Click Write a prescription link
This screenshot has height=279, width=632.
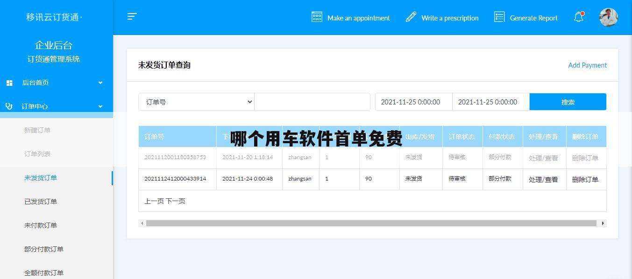450,18
